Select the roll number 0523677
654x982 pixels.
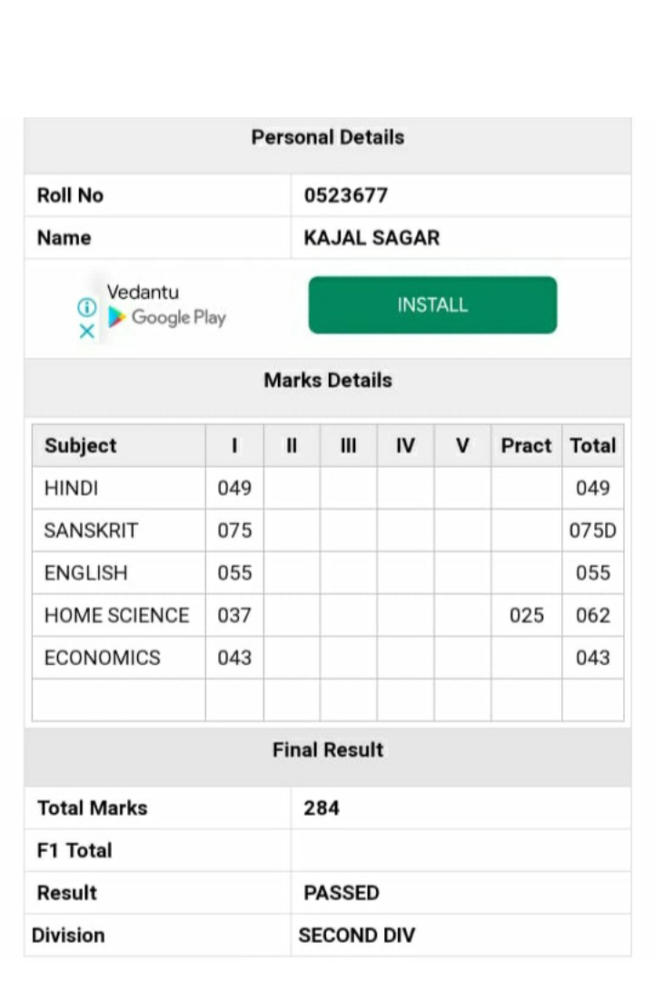click(x=346, y=195)
